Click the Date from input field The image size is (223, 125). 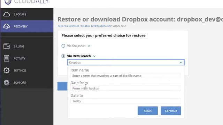click(126, 88)
